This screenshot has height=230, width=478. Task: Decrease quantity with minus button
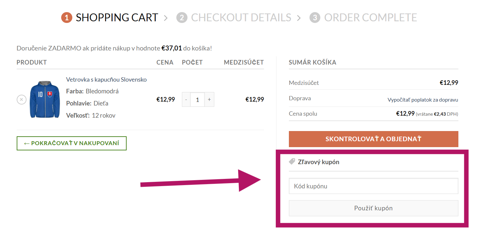pyautogui.click(x=186, y=99)
